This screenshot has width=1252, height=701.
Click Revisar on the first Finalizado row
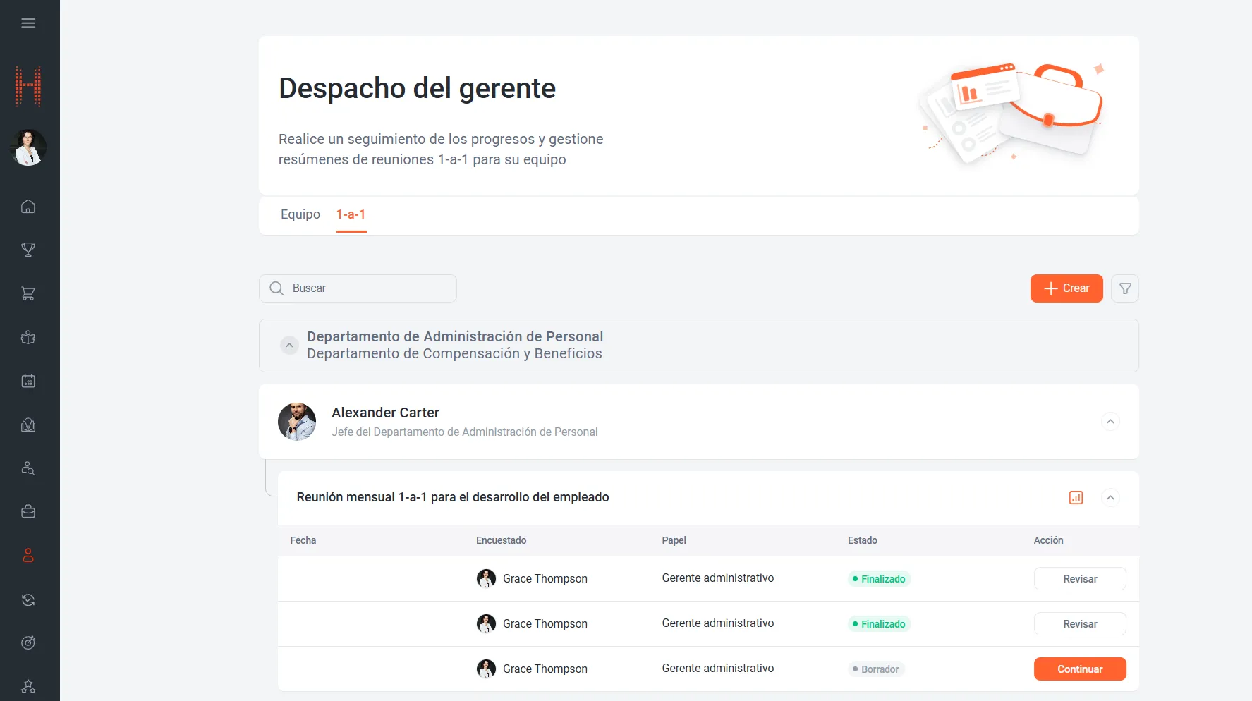tap(1079, 579)
